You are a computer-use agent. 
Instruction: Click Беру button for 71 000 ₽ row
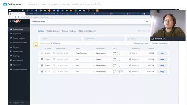click(x=162, y=59)
